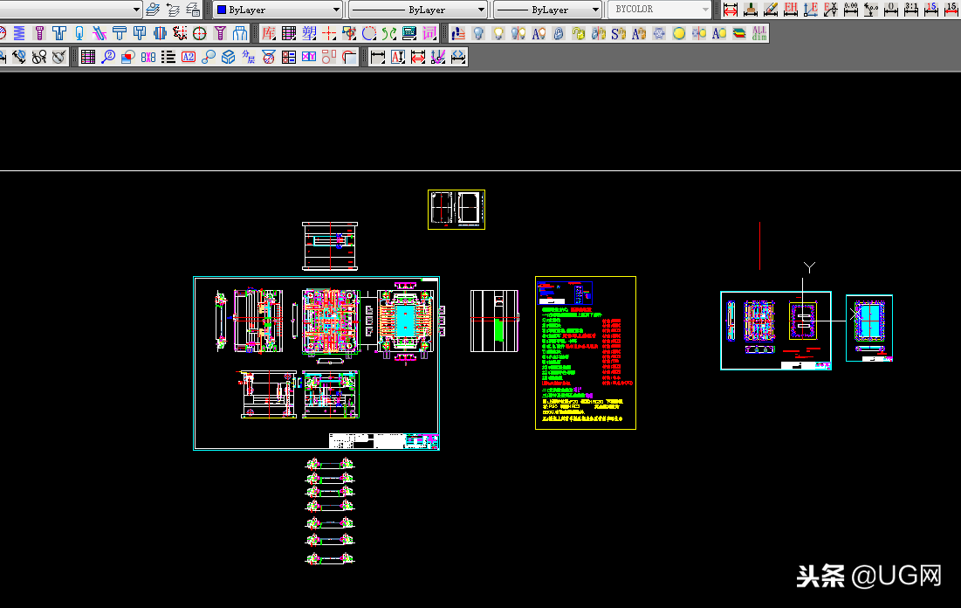
Task: Click the 3:1 scale dimension icon
Action: point(911,10)
